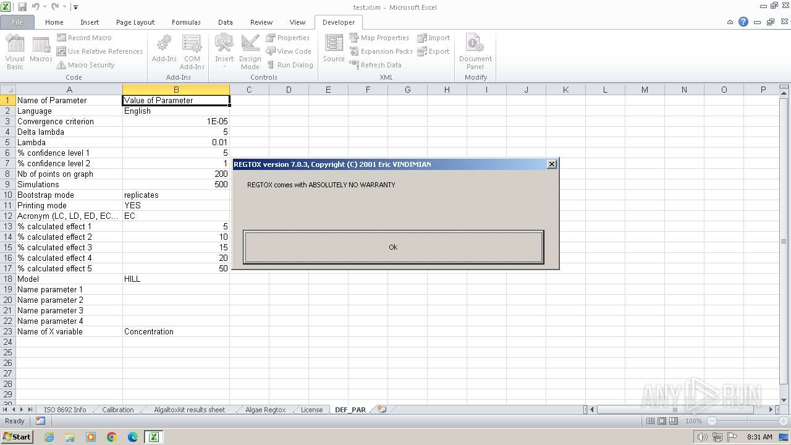Customize Quick Access Toolbar dropdown
The width and height of the screenshot is (791, 445).
tap(75, 7)
